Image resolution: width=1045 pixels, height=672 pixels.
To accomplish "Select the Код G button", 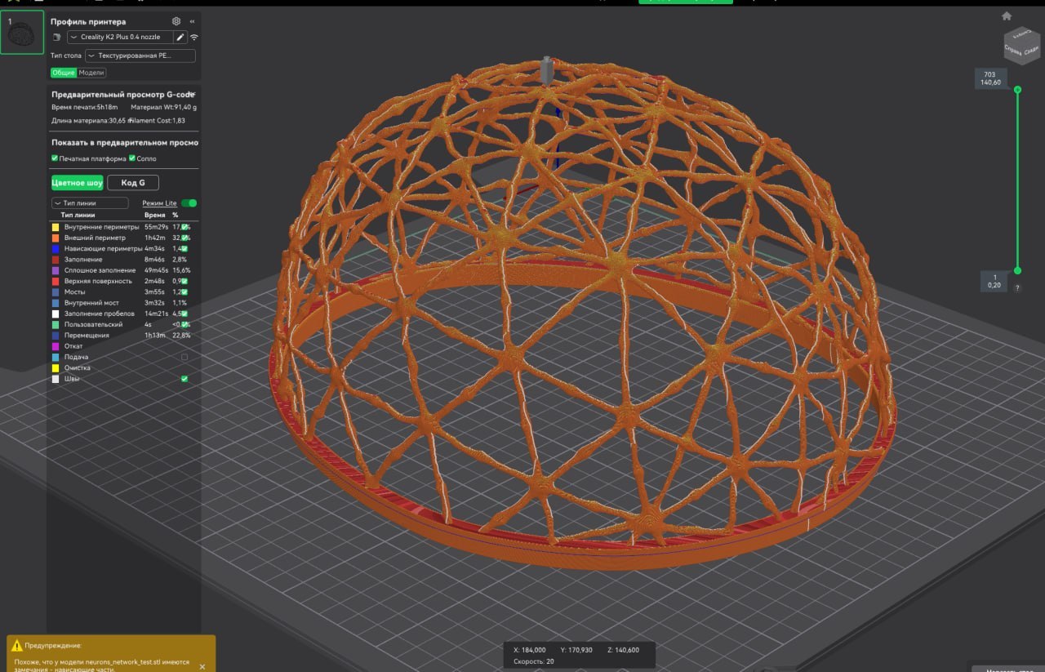I will [x=133, y=183].
